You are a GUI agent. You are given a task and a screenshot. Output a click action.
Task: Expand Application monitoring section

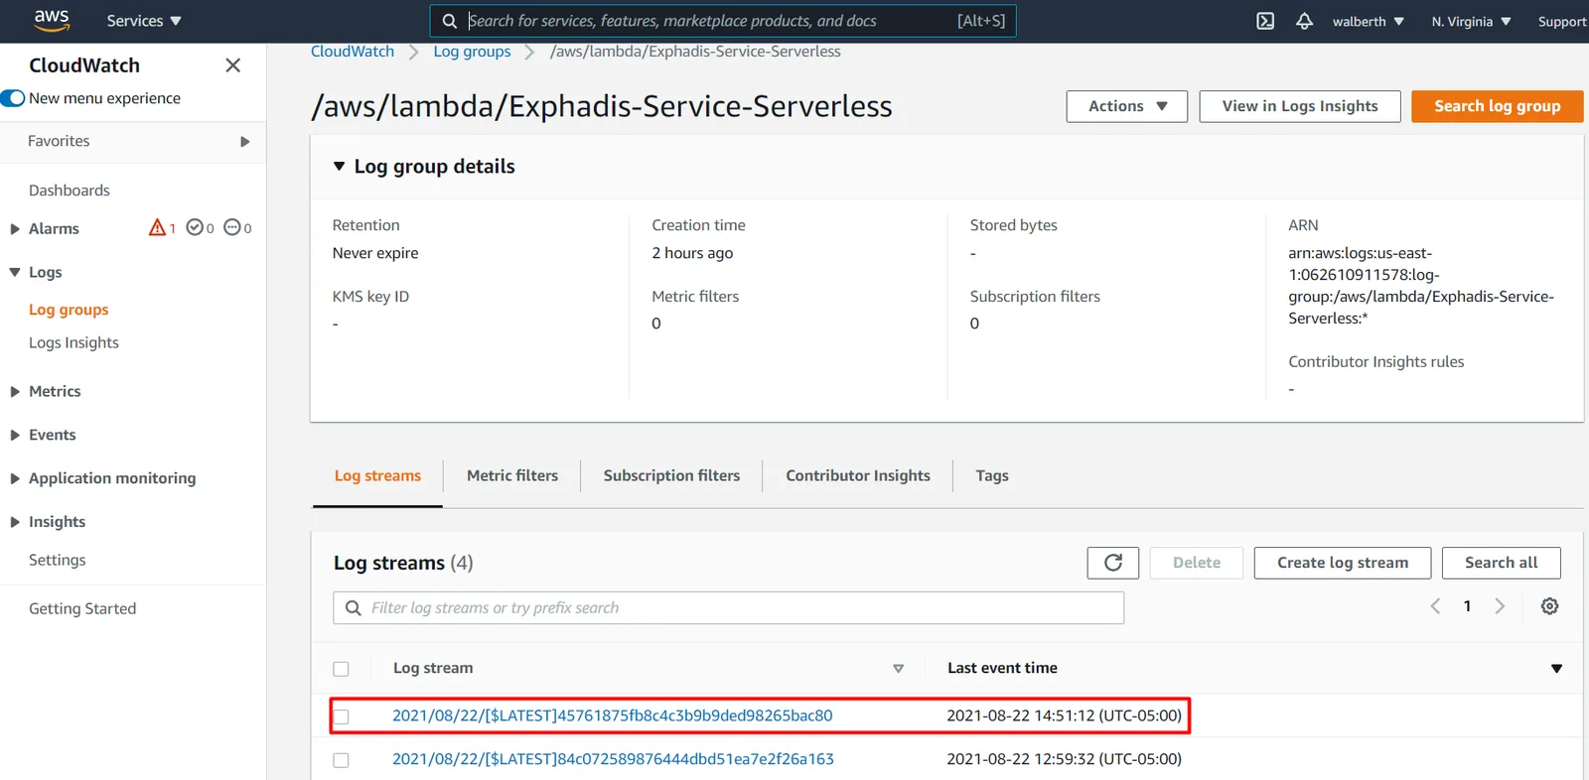pos(15,478)
